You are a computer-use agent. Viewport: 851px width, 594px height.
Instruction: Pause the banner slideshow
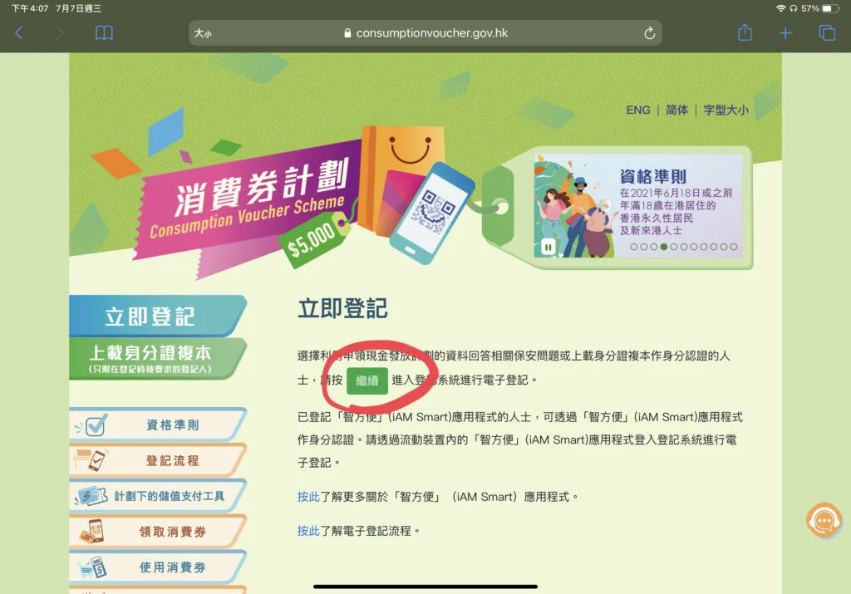(x=548, y=248)
